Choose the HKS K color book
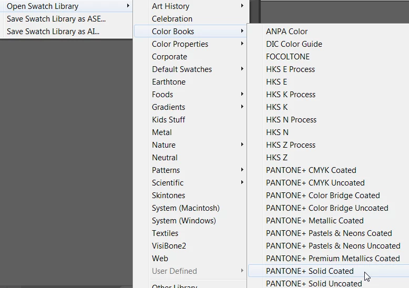 point(329,107)
